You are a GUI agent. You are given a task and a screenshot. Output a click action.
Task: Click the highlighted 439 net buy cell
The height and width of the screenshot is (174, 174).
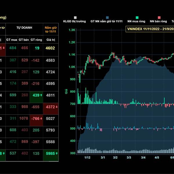click(x=36, y=97)
